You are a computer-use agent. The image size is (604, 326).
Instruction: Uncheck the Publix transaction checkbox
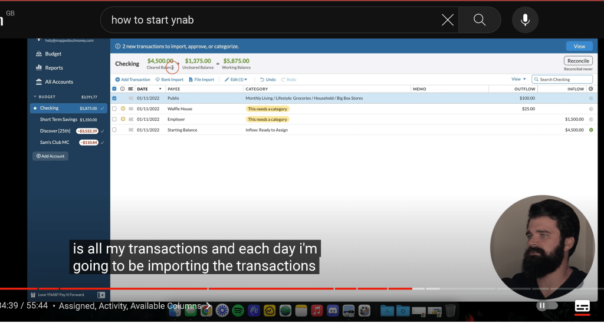[114, 98]
